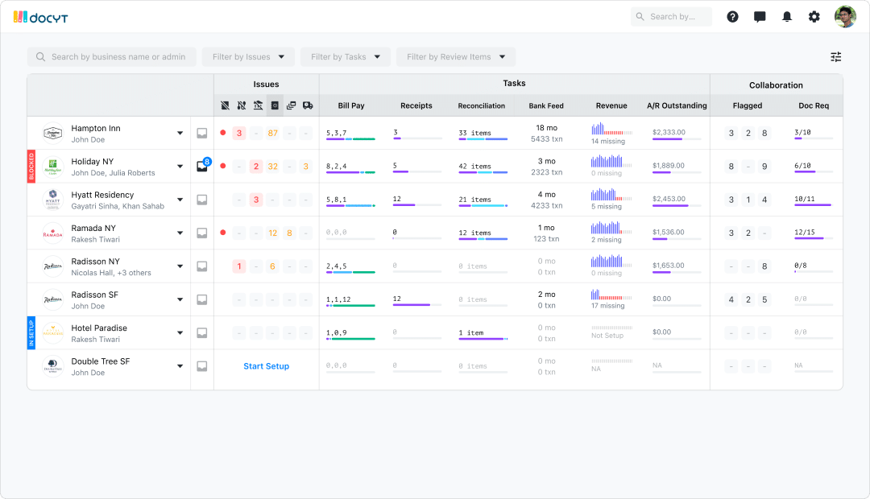Click the A/R Outstanding column header
Screen dimensions: 870x499
pos(677,105)
